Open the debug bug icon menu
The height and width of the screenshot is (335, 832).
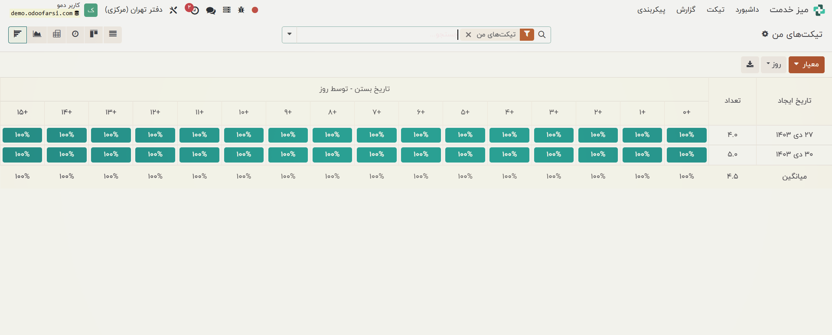[241, 10]
